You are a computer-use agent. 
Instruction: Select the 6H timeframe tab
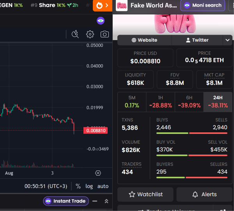pyautogui.click(x=189, y=102)
